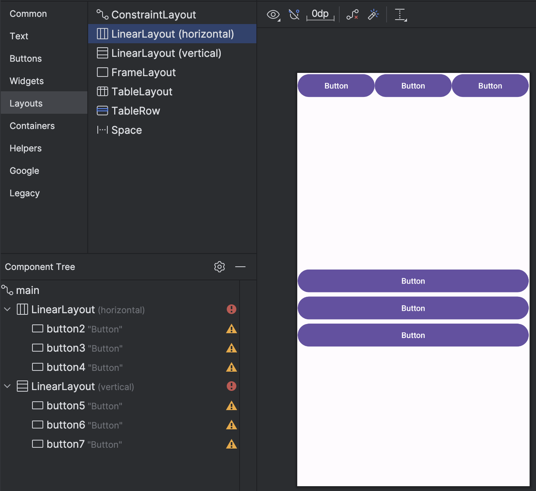Select Common palette category
536x491 pixels.
(44, 14)
